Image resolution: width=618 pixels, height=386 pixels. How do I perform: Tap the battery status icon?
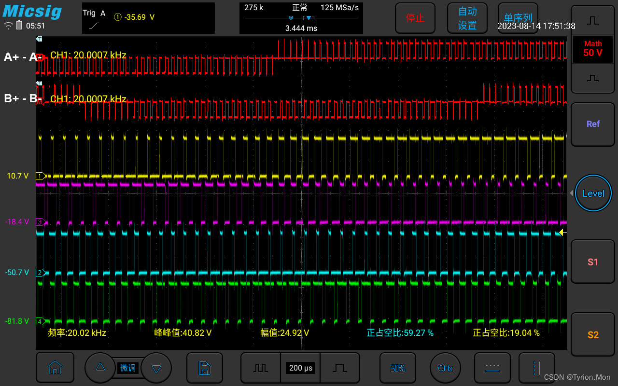click(x=19, y=26)
